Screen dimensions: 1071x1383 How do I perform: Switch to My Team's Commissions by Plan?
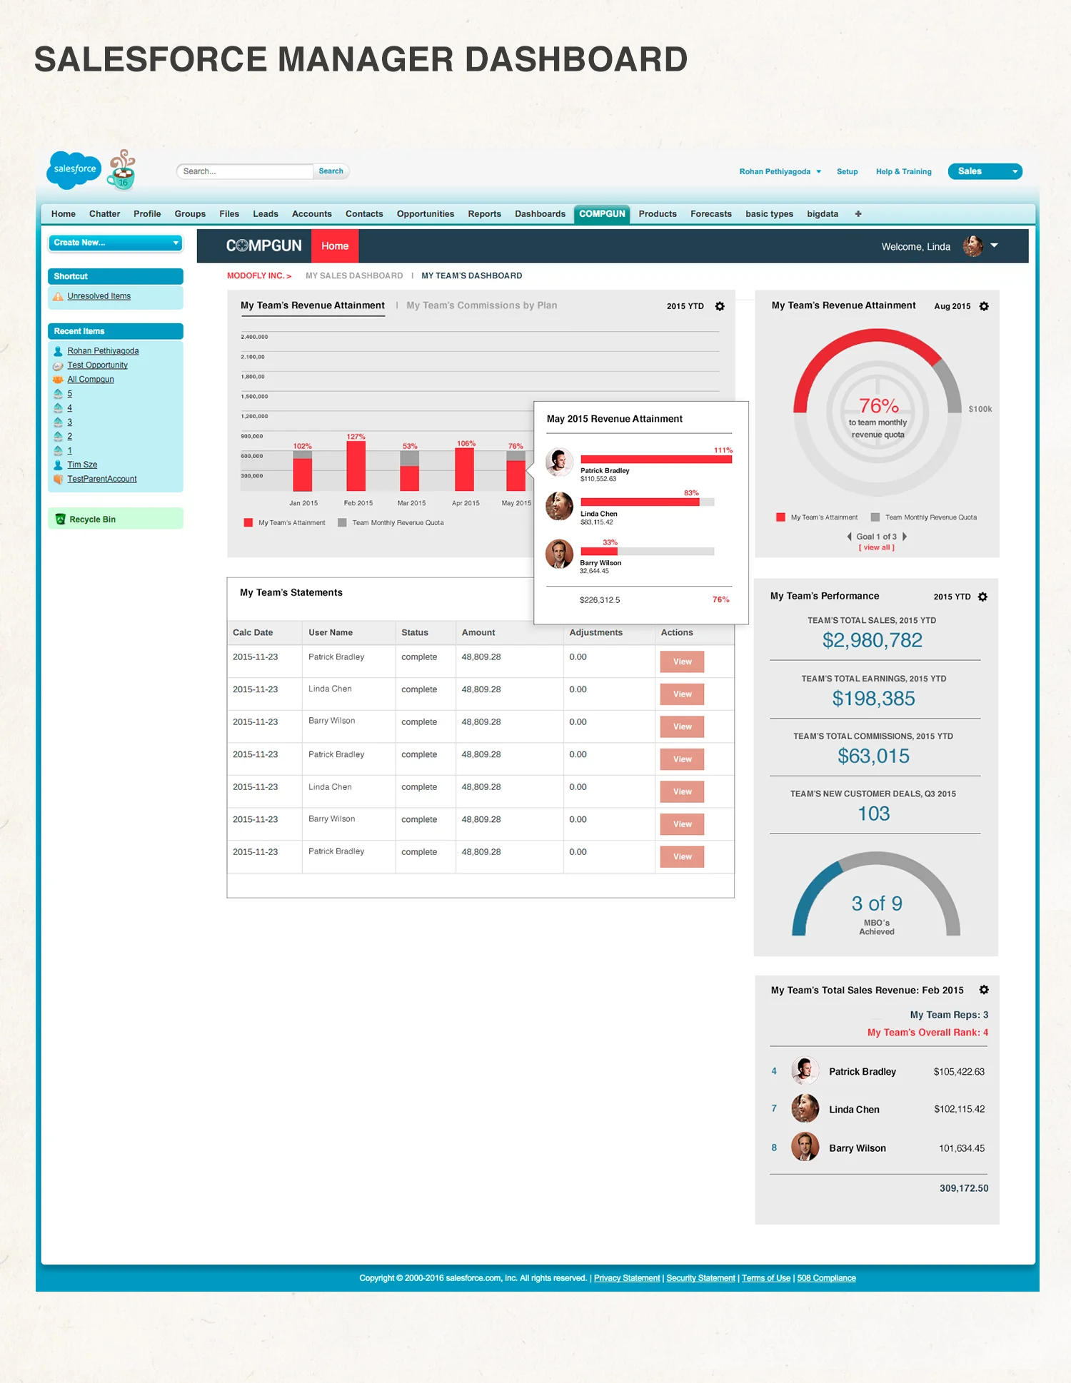482,305
